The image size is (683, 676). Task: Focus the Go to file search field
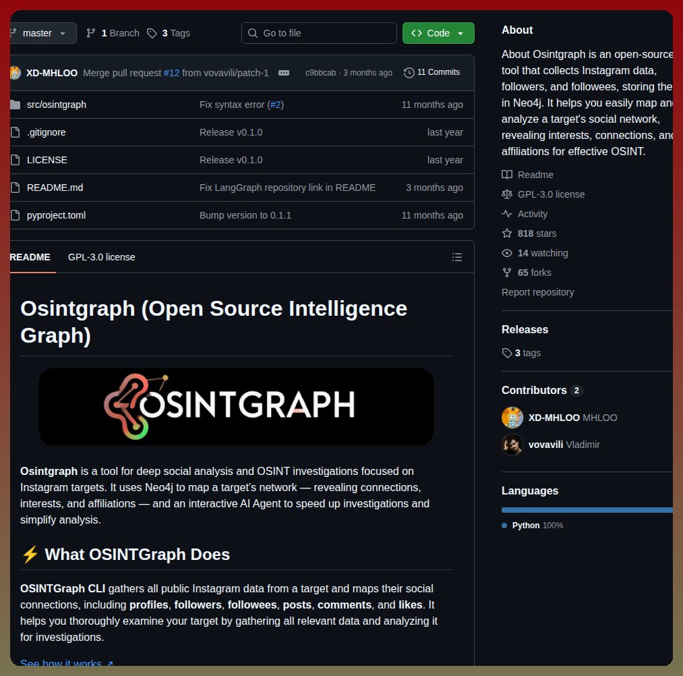coord(319,33)
